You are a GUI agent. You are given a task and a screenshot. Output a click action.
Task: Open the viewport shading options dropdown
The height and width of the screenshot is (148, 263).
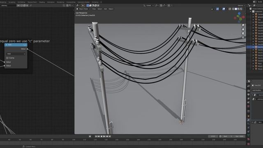(244, 9)
